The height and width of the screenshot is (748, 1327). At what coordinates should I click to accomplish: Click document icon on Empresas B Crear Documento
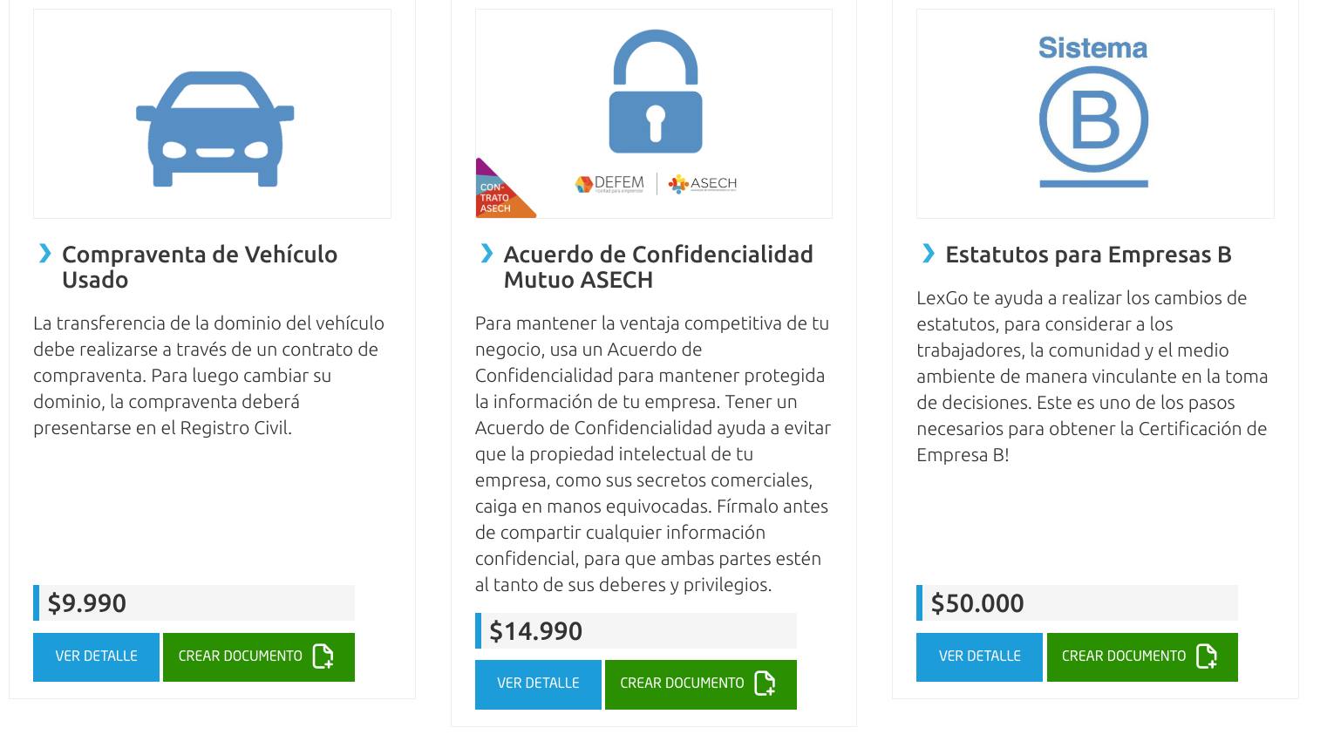click(1206, 656)
